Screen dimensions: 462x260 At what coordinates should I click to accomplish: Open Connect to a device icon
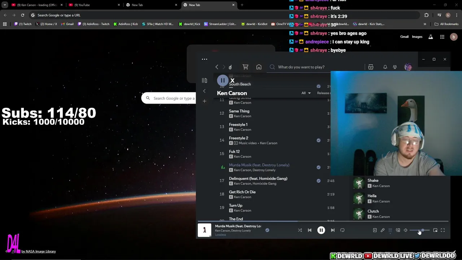click(398, 230)
